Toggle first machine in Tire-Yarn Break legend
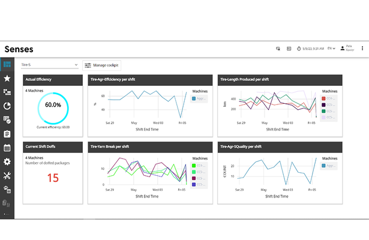Screen dimensions: 369x240 [x=200, y=165]
